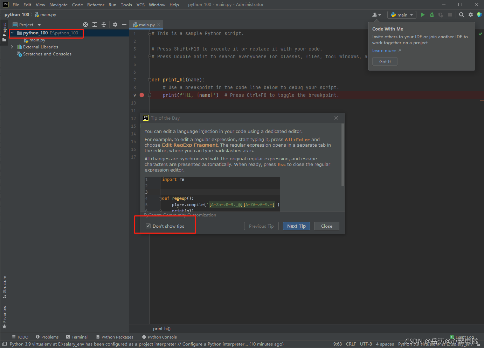Screen dimensions: 484x348
Task: Close the main.py editor tab
Action: point(159,25)
